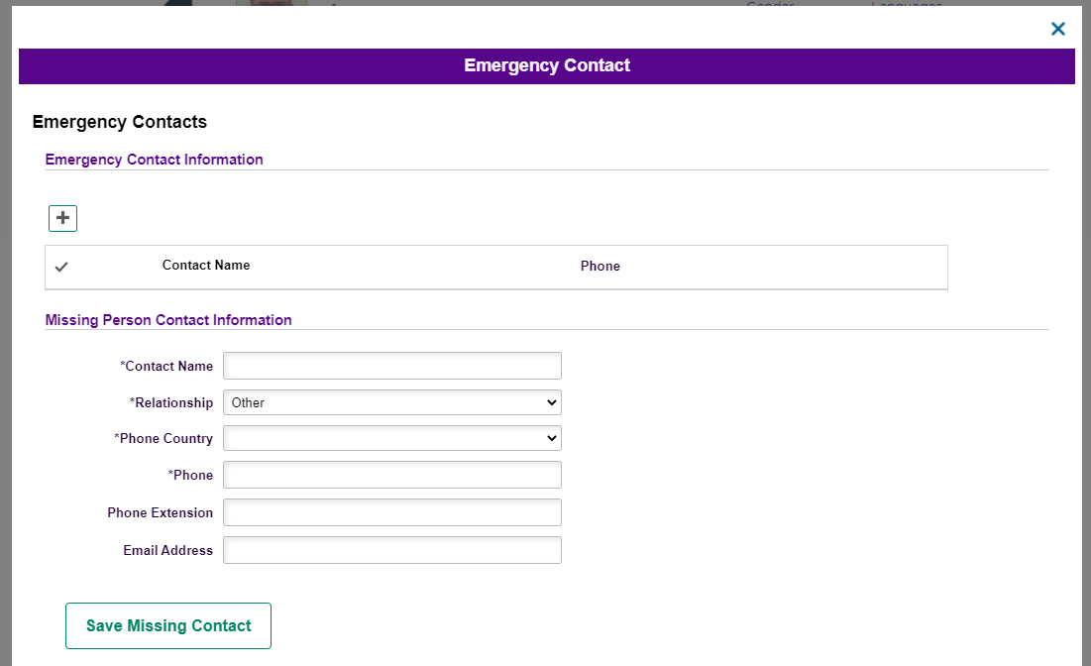1091x666 pixels.
Task: Select the Phone Extension input field
Action: [391, 512]
